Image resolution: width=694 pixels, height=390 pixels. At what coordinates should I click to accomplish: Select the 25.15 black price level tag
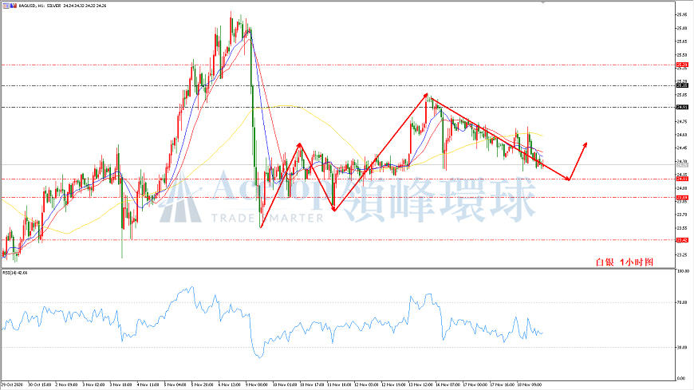682,85
